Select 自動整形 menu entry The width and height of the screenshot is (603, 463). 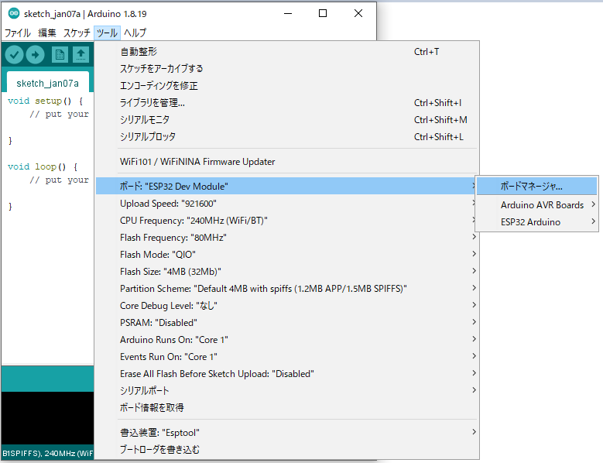287,52
